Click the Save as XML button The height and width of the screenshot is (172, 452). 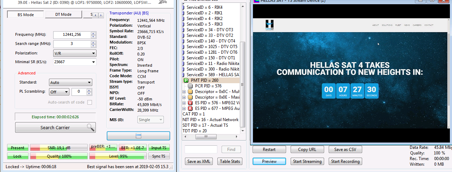[x=199, y=161]
